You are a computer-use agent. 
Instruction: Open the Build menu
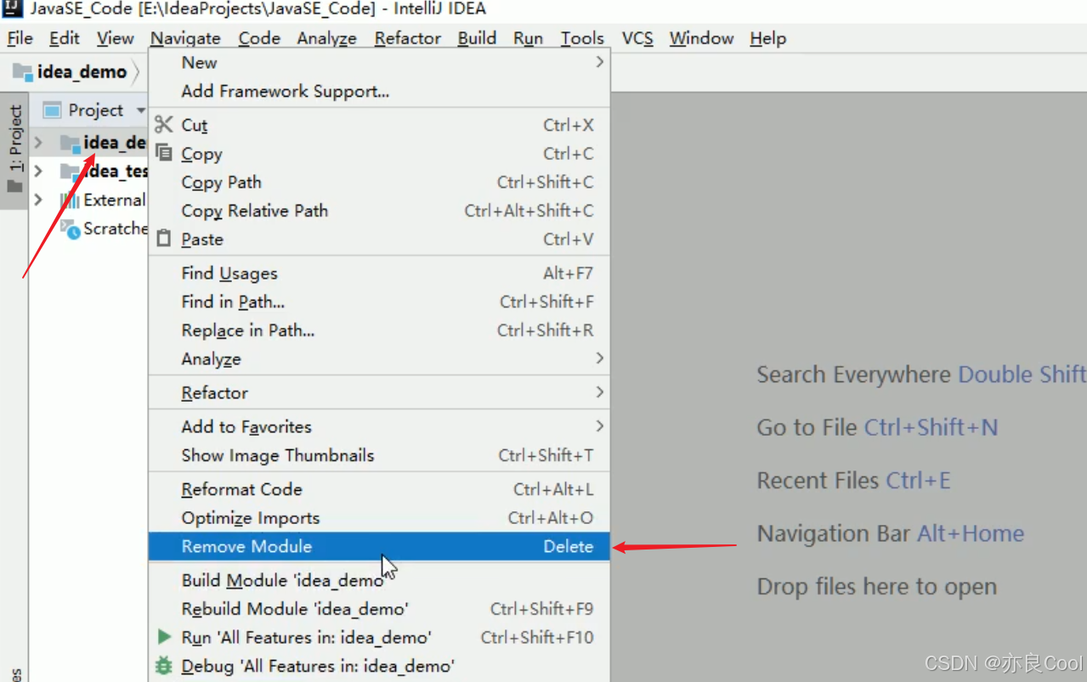pyautogui.click(x=477, y=38)
